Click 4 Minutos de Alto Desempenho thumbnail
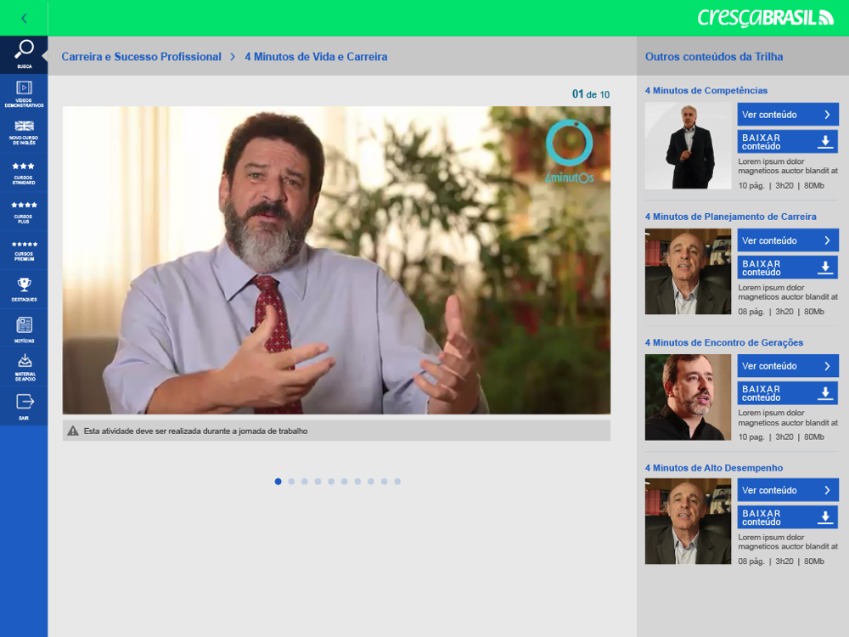This screenshot has width=849, height=637. (688, 521)
